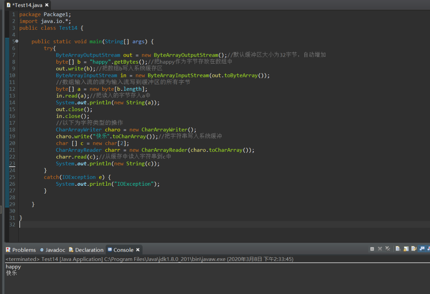Collapse the main method fold marker
The image size is (430, 294).
point(17,41)
